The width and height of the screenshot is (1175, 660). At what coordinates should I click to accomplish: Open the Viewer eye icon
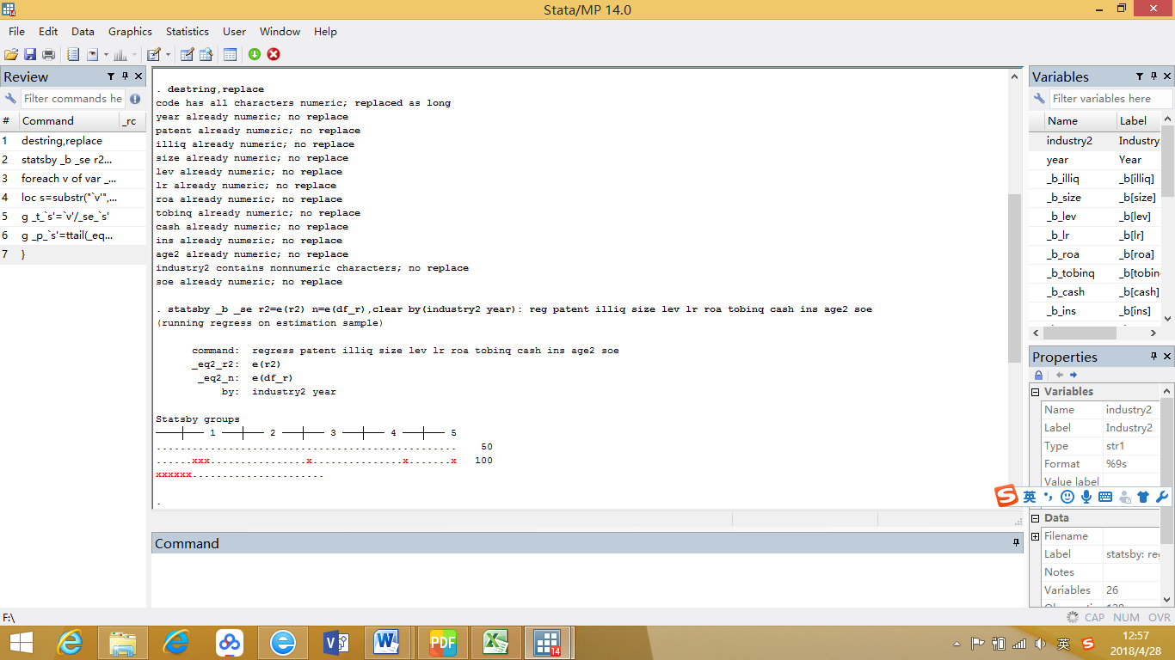(x=92, y=54)
